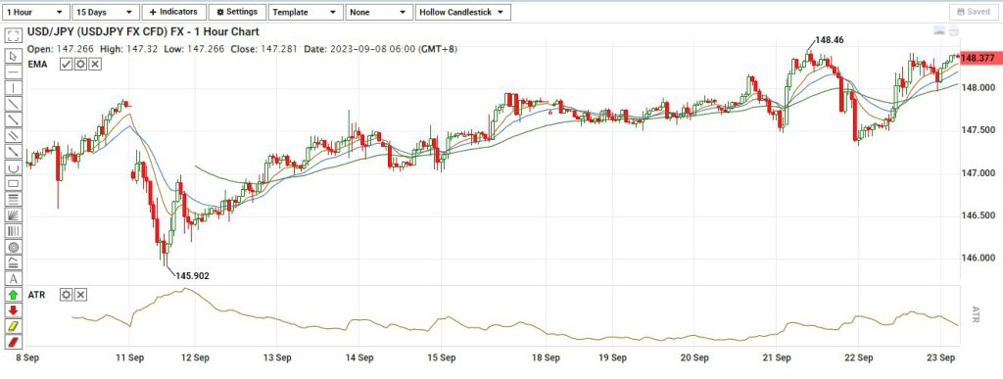The image size is (1003, 379).
Task: Select the thick diagonal line tool
Action: pyautogui.click(x=14, y=119)
